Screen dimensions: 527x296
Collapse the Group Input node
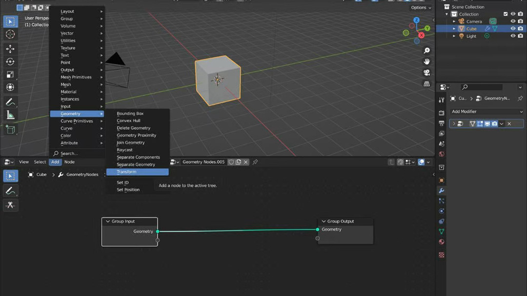pos(108,221)
